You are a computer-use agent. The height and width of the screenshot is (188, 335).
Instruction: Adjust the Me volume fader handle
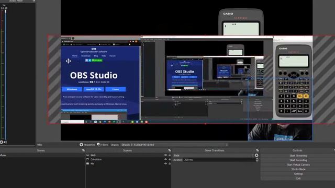[x=6, y=11]
